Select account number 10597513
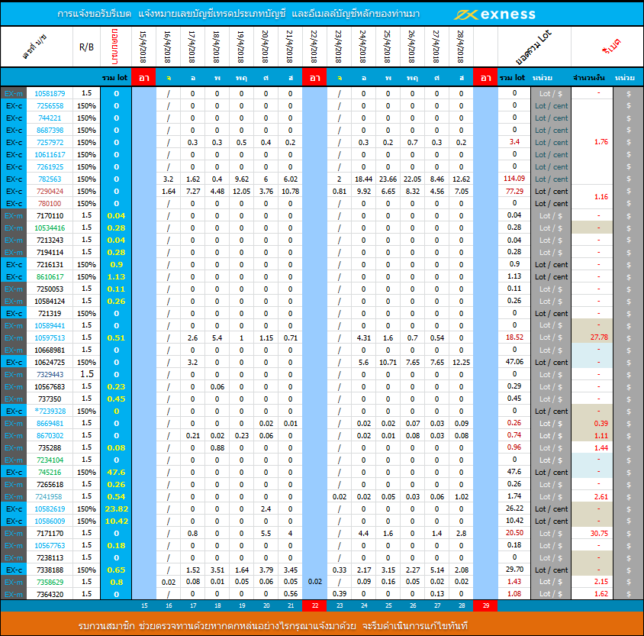This screenshot has width=644, height=636. click(x=50, y=337)
